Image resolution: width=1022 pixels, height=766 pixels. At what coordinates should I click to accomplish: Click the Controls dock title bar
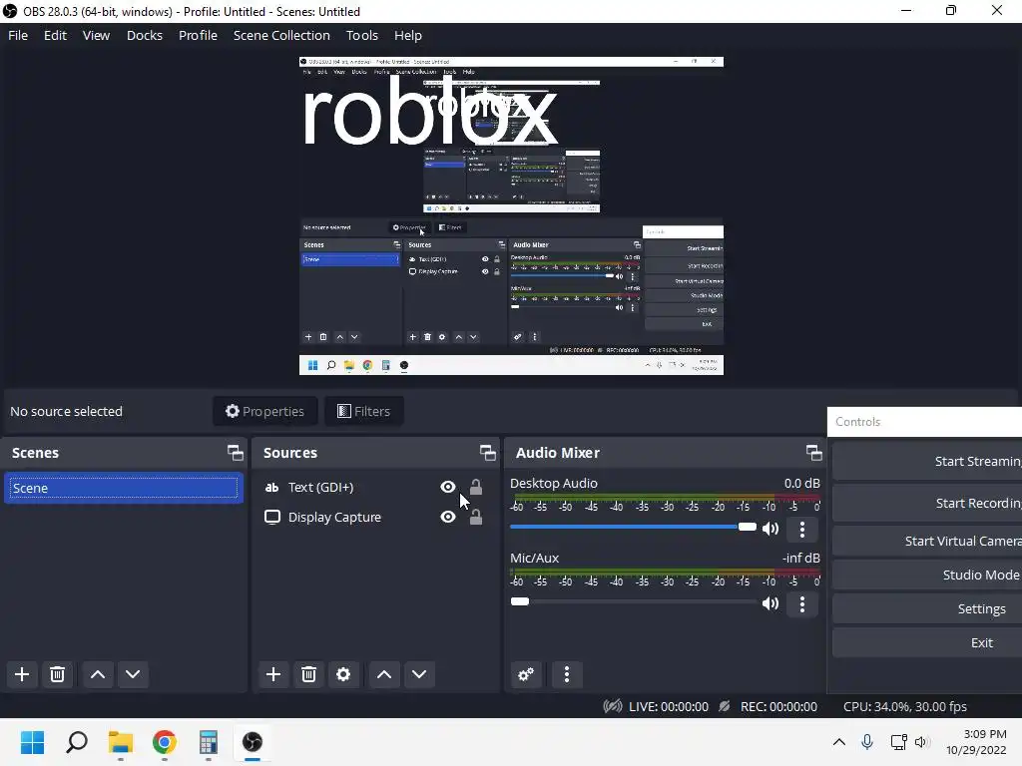tap(924, 422)
